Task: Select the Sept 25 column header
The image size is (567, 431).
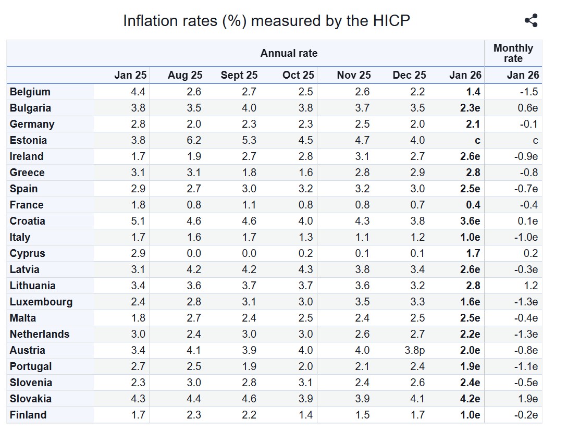Action: tap(239, 75)
